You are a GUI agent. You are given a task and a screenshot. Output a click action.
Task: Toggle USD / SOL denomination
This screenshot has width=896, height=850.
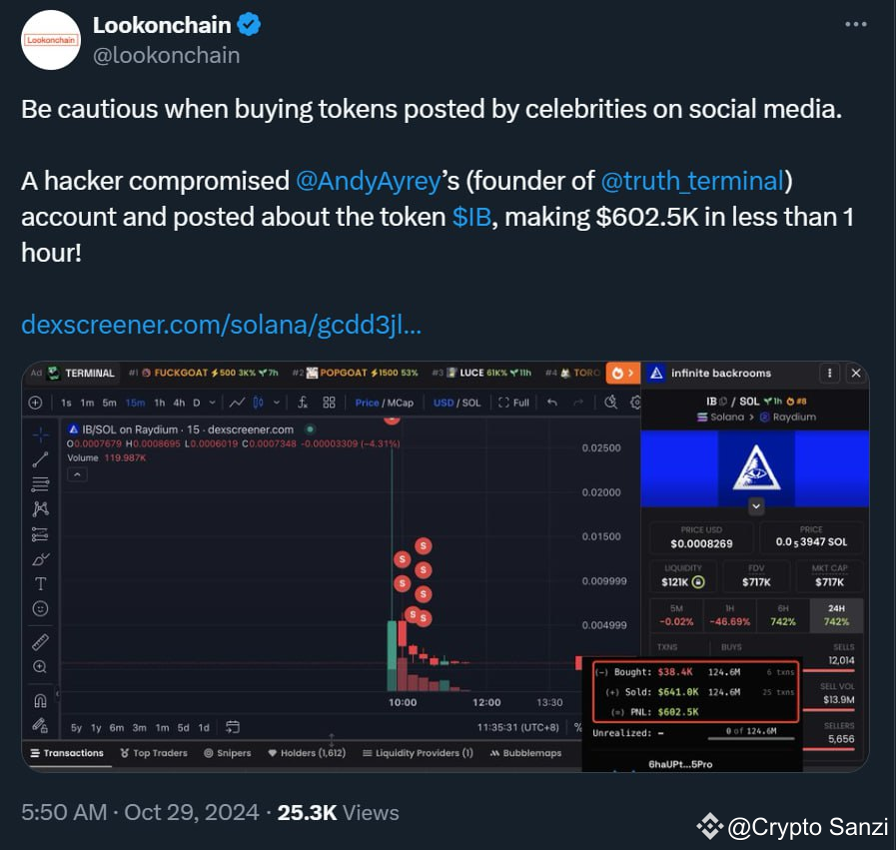pyautogui.click(x=457, y=403)
